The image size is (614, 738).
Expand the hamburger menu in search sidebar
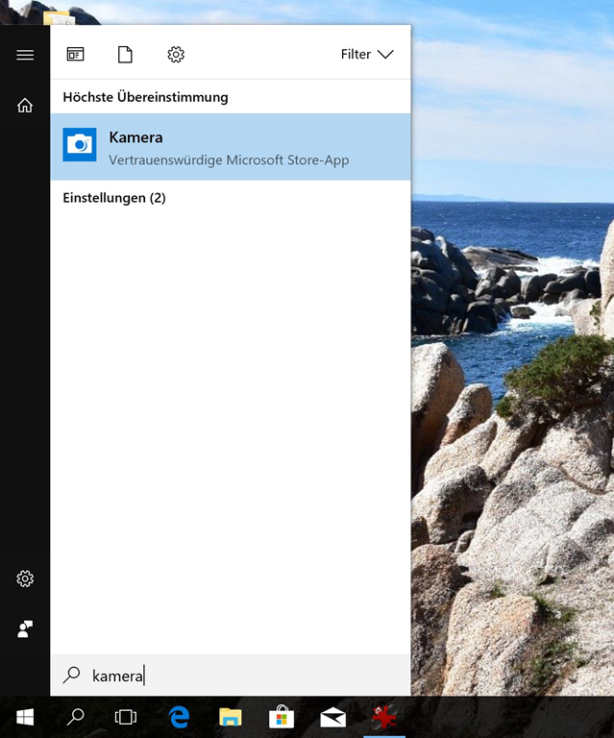click(25, 55)
